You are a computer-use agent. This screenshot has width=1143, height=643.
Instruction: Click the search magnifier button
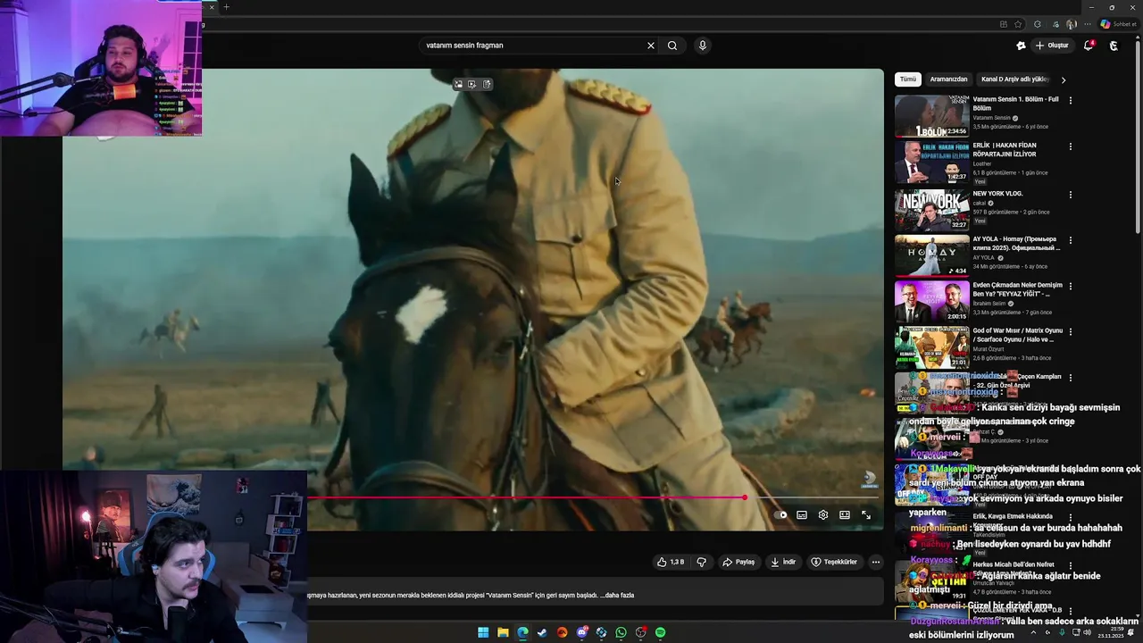pyautogui.click(x=672, y=46)
